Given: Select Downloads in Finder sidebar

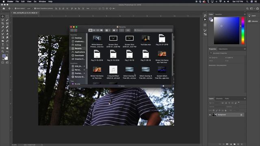Looking at the screenshot, I should [x=78, y=56].
